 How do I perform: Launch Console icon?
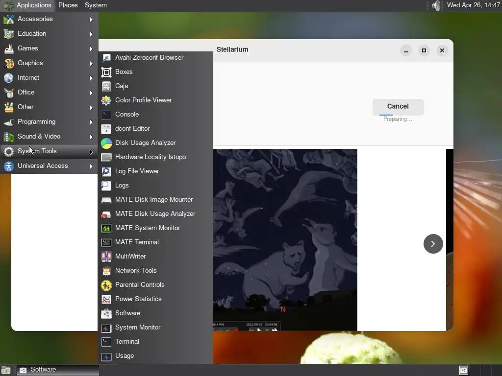tap(106, 115)
